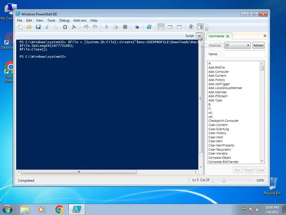Open the Modules dropdown showing All
The width and height of the screenshot is (286, 215).
(237, 45)
